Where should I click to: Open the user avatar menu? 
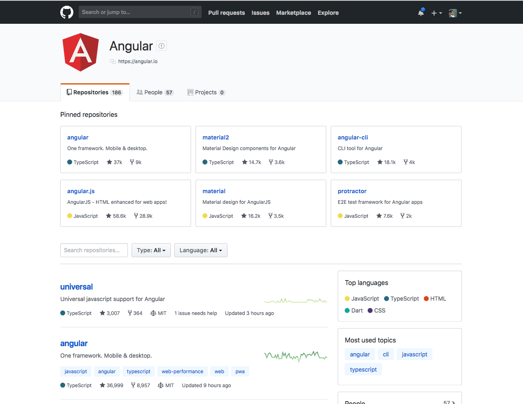coord(455,13)
